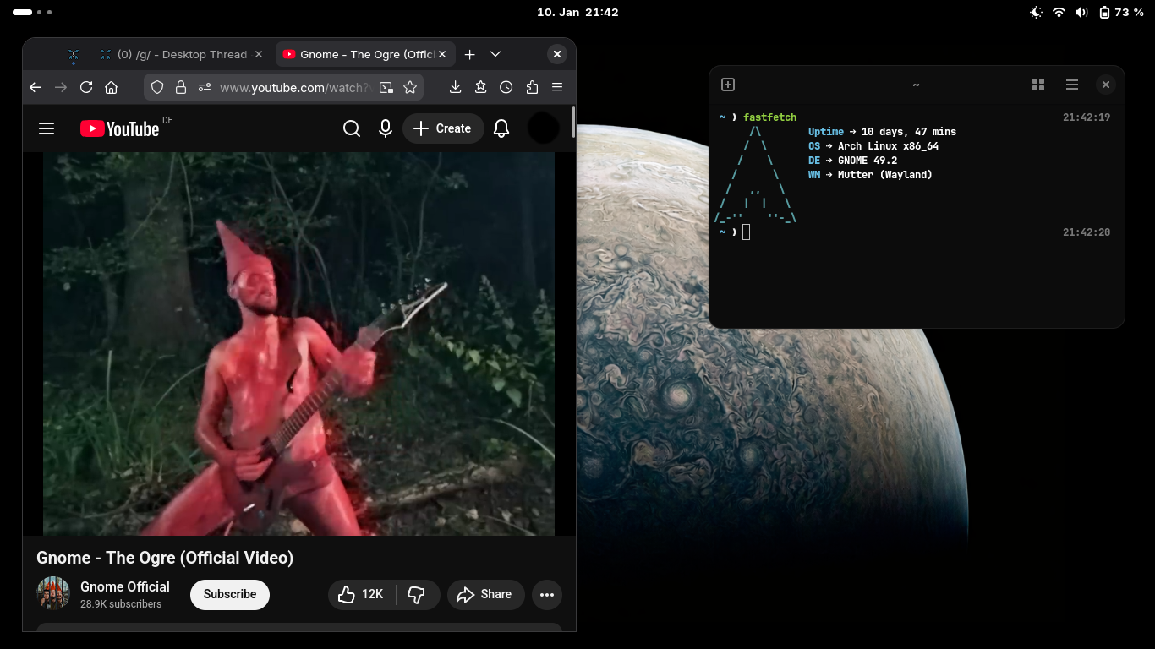Share the video
Image resolution: width=1155 pixels, height=649 pixels.
click(485, 594)
